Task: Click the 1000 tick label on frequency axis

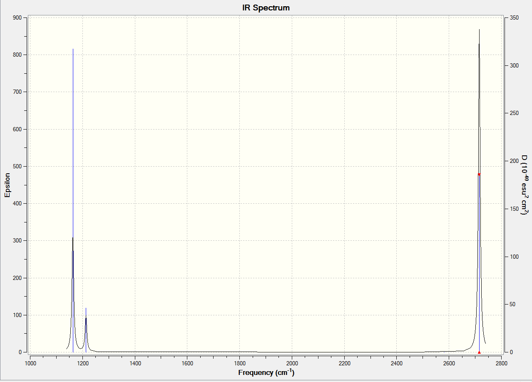Action: click(30, 363)
